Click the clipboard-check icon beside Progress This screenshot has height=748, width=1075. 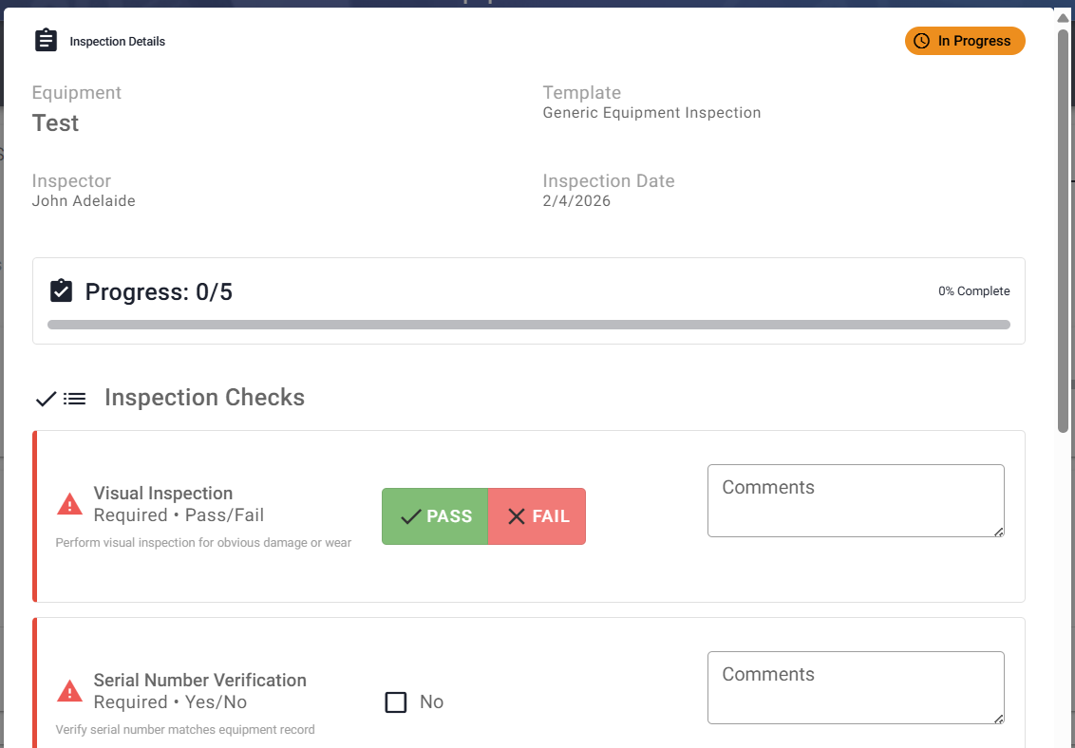click(61, 291)
